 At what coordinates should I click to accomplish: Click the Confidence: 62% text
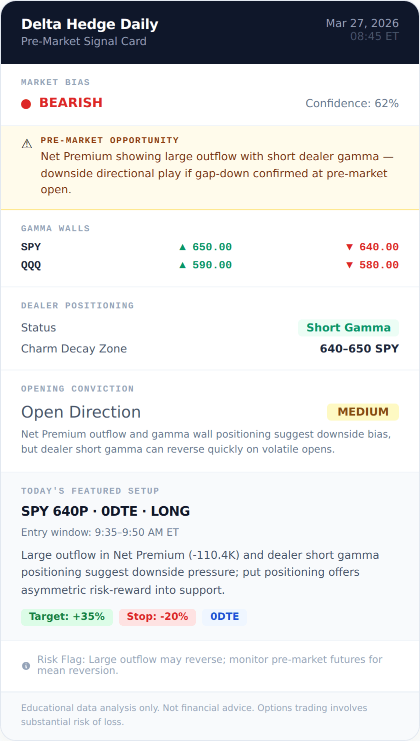(352, 104)
